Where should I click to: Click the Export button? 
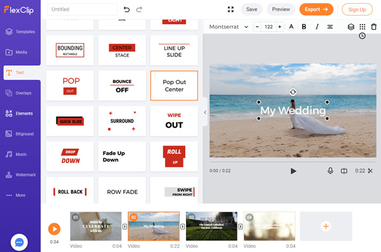click(316, 10)
